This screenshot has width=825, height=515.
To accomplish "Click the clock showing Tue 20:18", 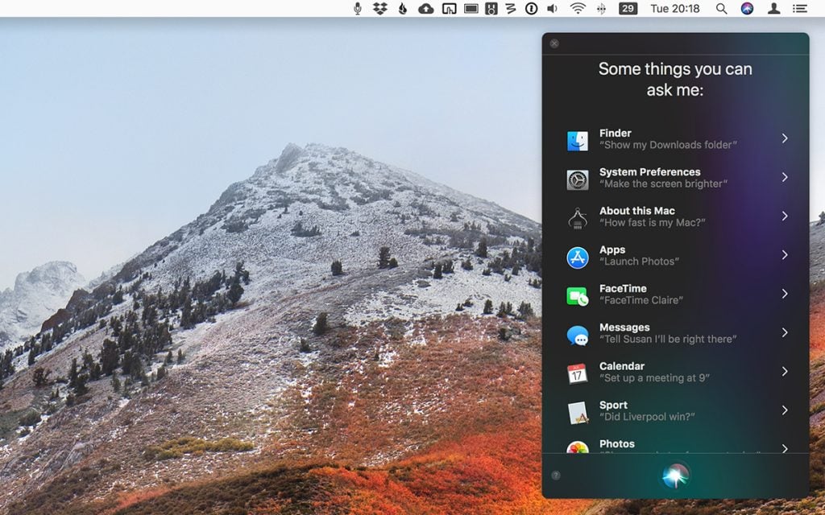I will pyautogui.click(x=675, y=8).
